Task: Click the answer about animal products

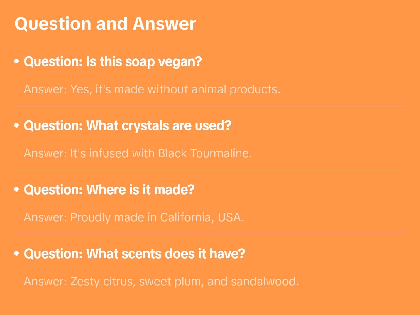Action: tap(152, 89)
